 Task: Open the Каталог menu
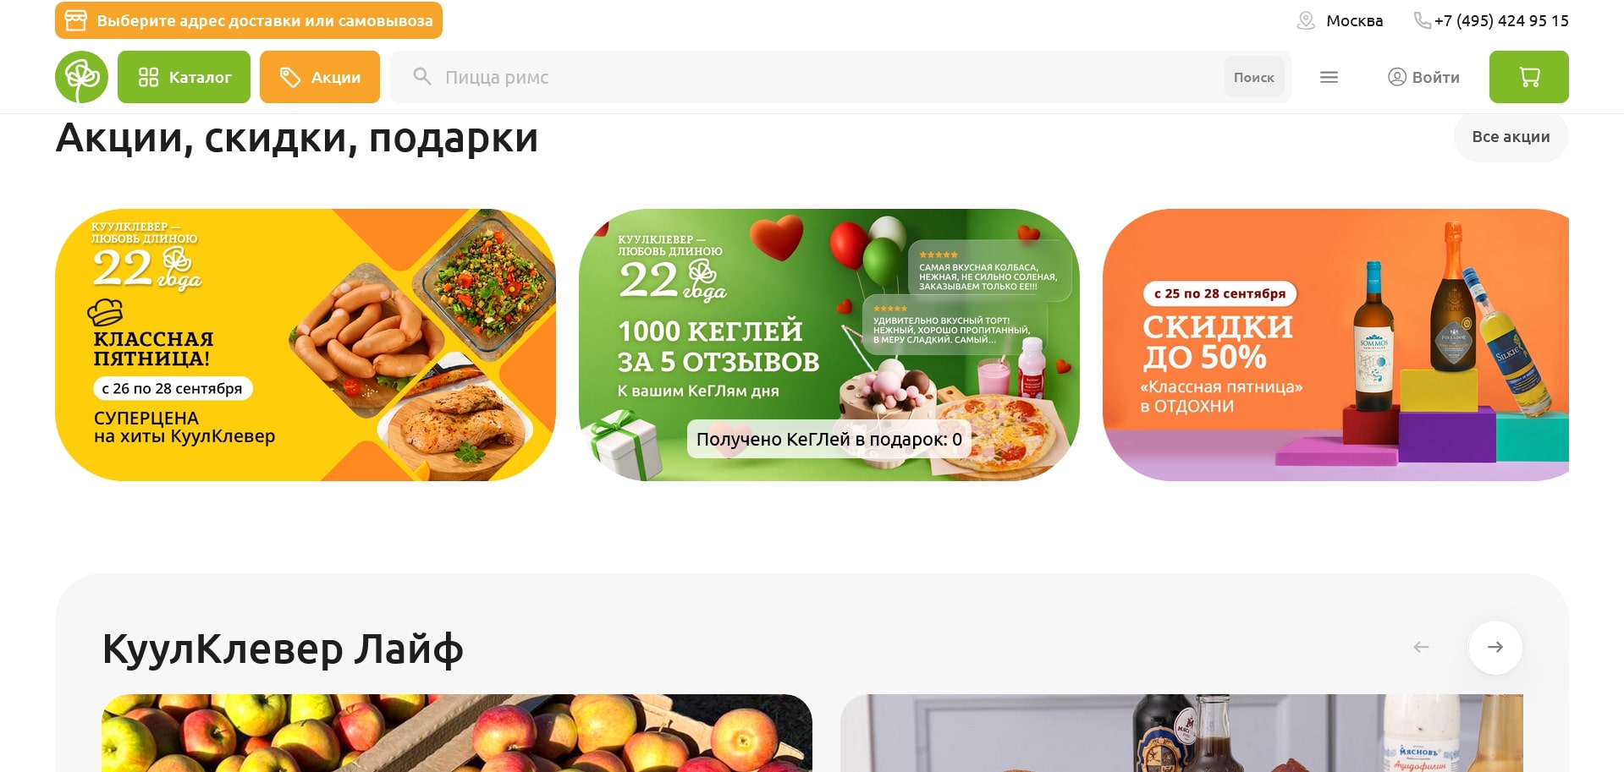click(184, 77)
